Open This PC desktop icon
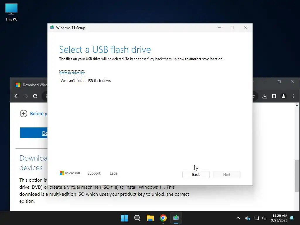Image resolution: width=300 pixels, height=225 pixels. point(11,12)
